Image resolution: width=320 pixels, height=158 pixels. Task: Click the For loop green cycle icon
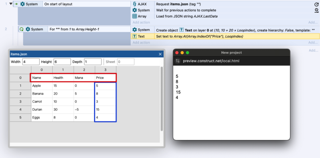[x=21, y=29]
